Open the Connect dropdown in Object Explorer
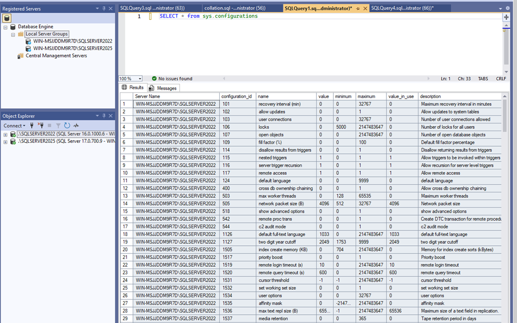Viewport: 517px width, 323px height. pos(14,125)
